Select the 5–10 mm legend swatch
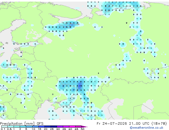 coord(29,127)
